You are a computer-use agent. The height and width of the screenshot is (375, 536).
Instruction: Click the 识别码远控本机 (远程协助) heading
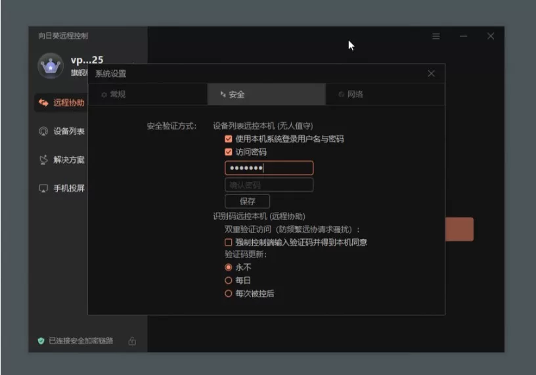[259, 216]
